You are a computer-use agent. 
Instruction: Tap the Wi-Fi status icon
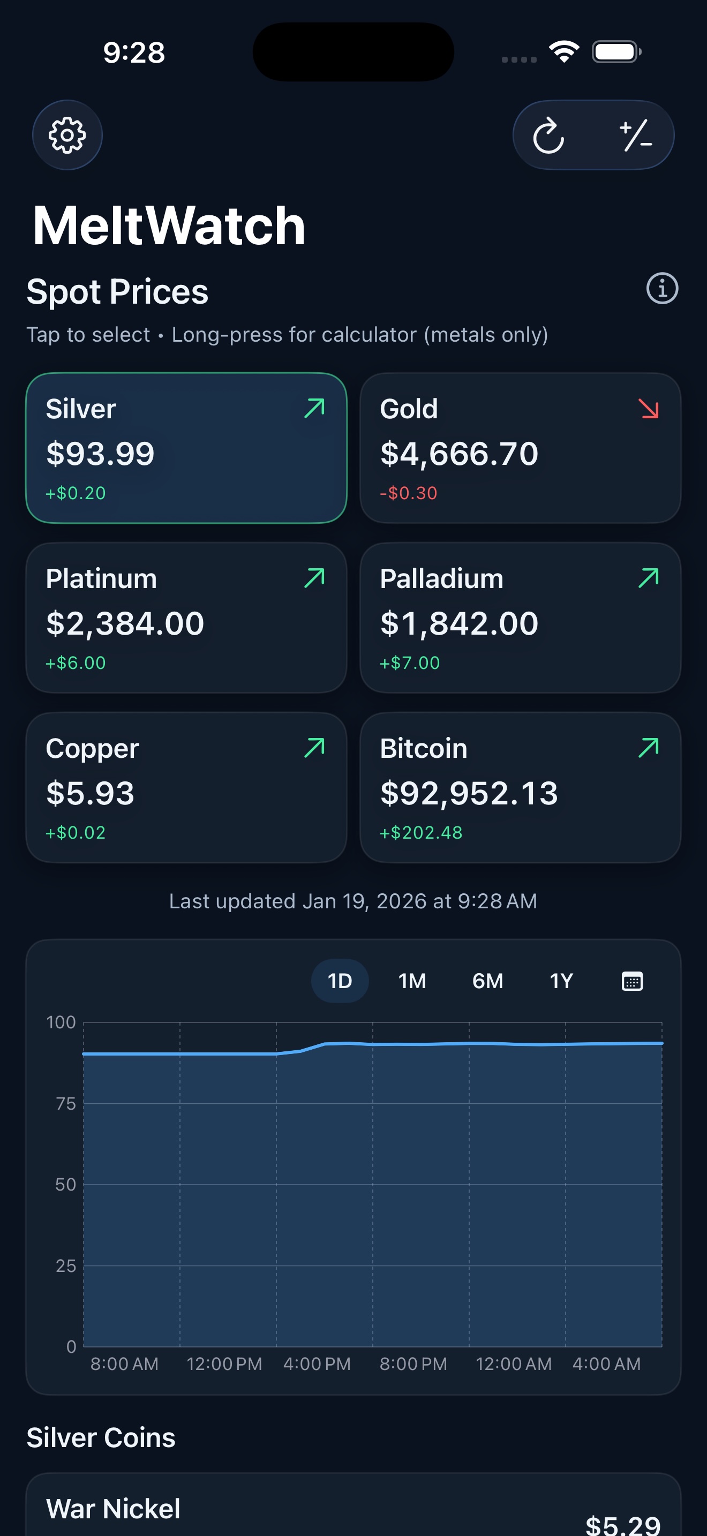564,52
